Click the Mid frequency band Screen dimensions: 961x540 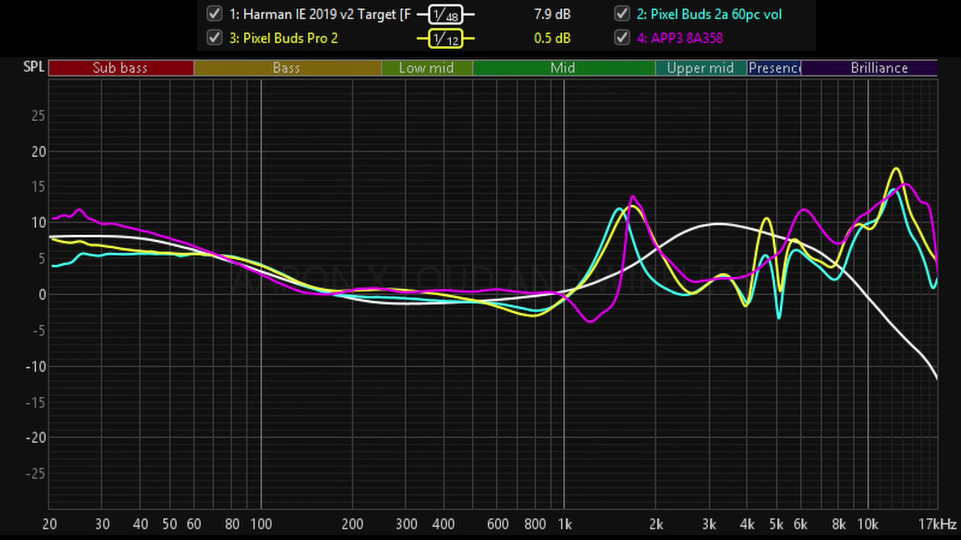563,68
